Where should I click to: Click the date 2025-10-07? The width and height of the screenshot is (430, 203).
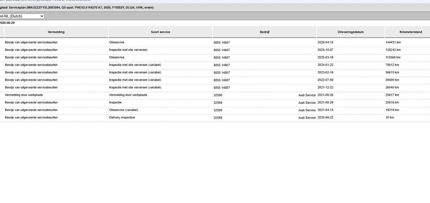click(x=325, y=50)
